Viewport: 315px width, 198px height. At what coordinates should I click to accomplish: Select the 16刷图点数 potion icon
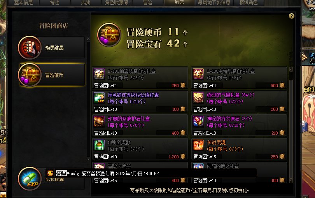pos(99,145)
